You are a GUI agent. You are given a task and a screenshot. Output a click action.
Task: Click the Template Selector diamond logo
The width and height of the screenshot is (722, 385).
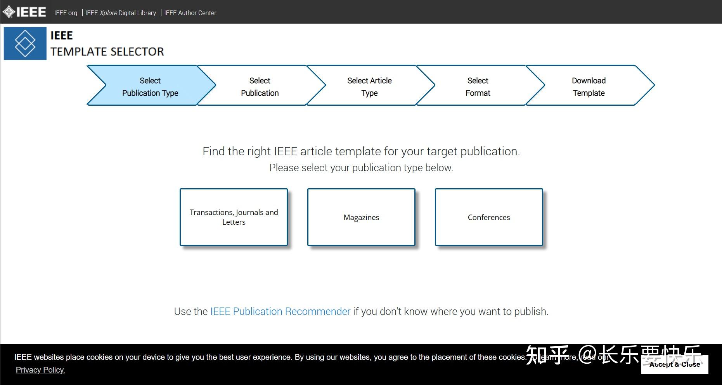[x=25, y=43]
